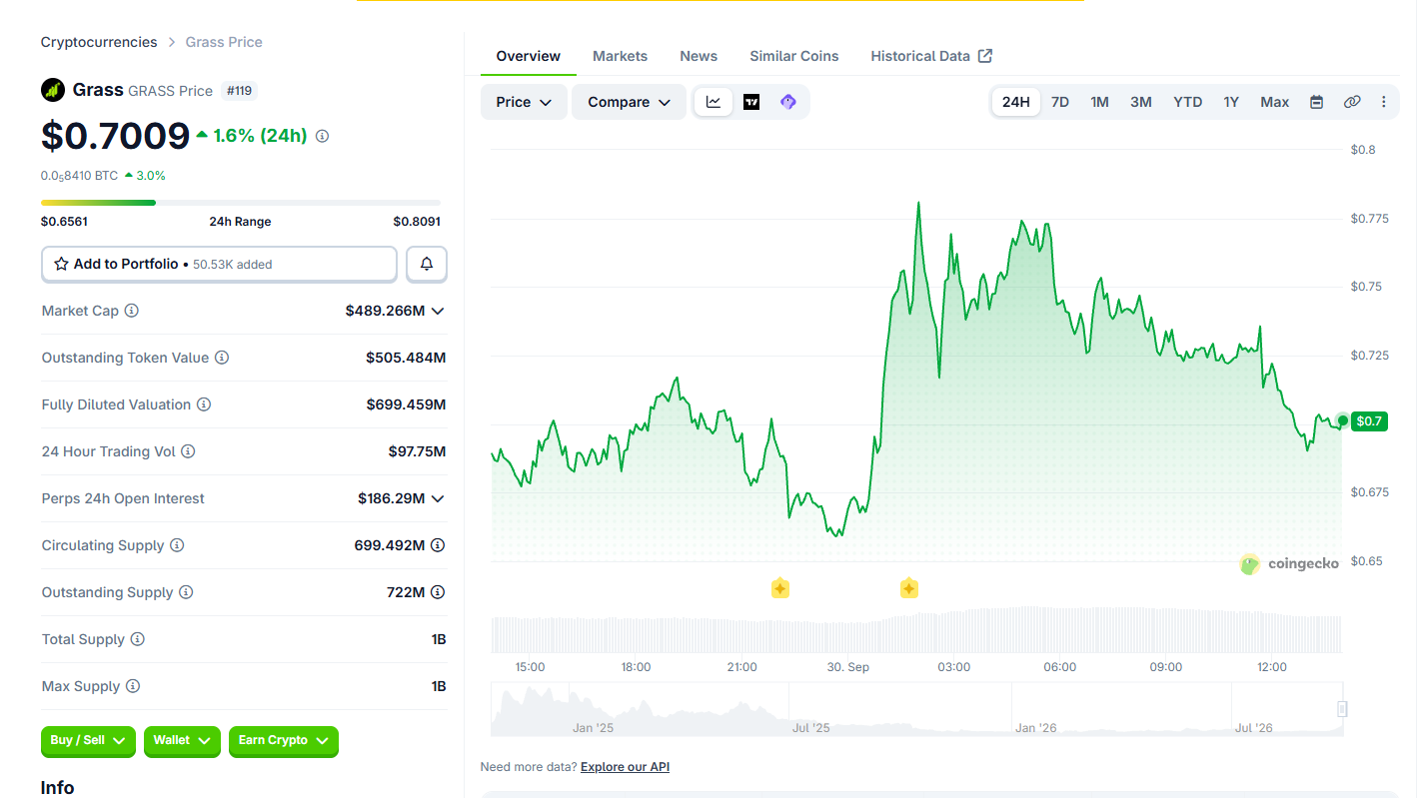This screenshot has height=798, width=1421.
Task: Click the $489.266M market cap value
Action: [x=385, y=311]
